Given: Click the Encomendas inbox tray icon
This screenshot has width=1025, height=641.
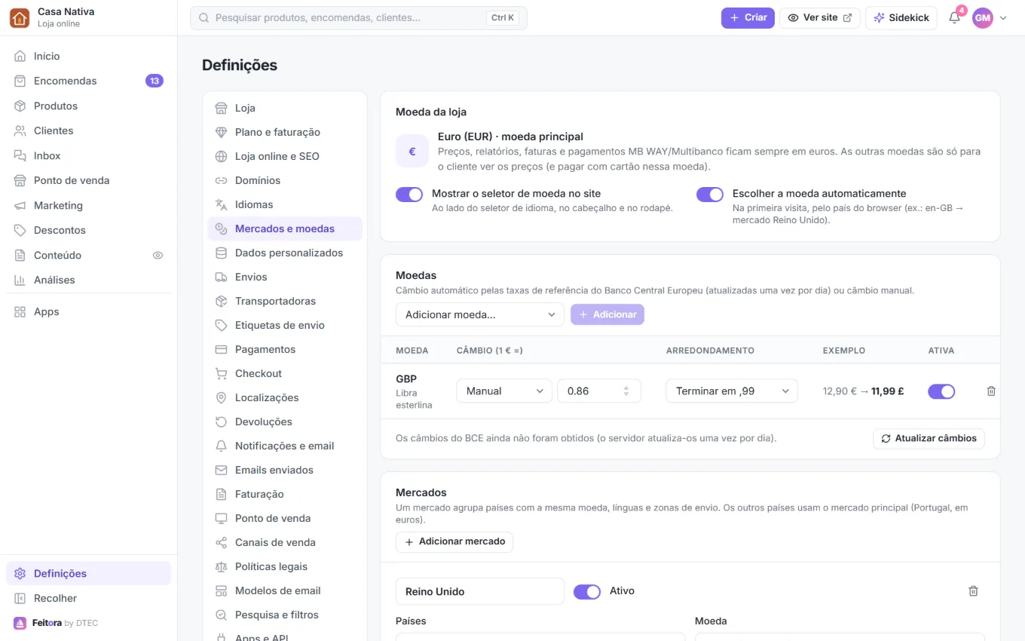Looking at the screenshot, I should (20, 81).
